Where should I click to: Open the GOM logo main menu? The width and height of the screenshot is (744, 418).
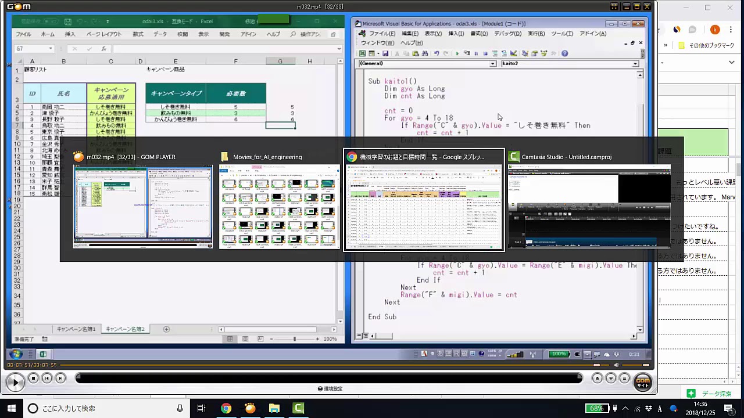pos(19,6)
